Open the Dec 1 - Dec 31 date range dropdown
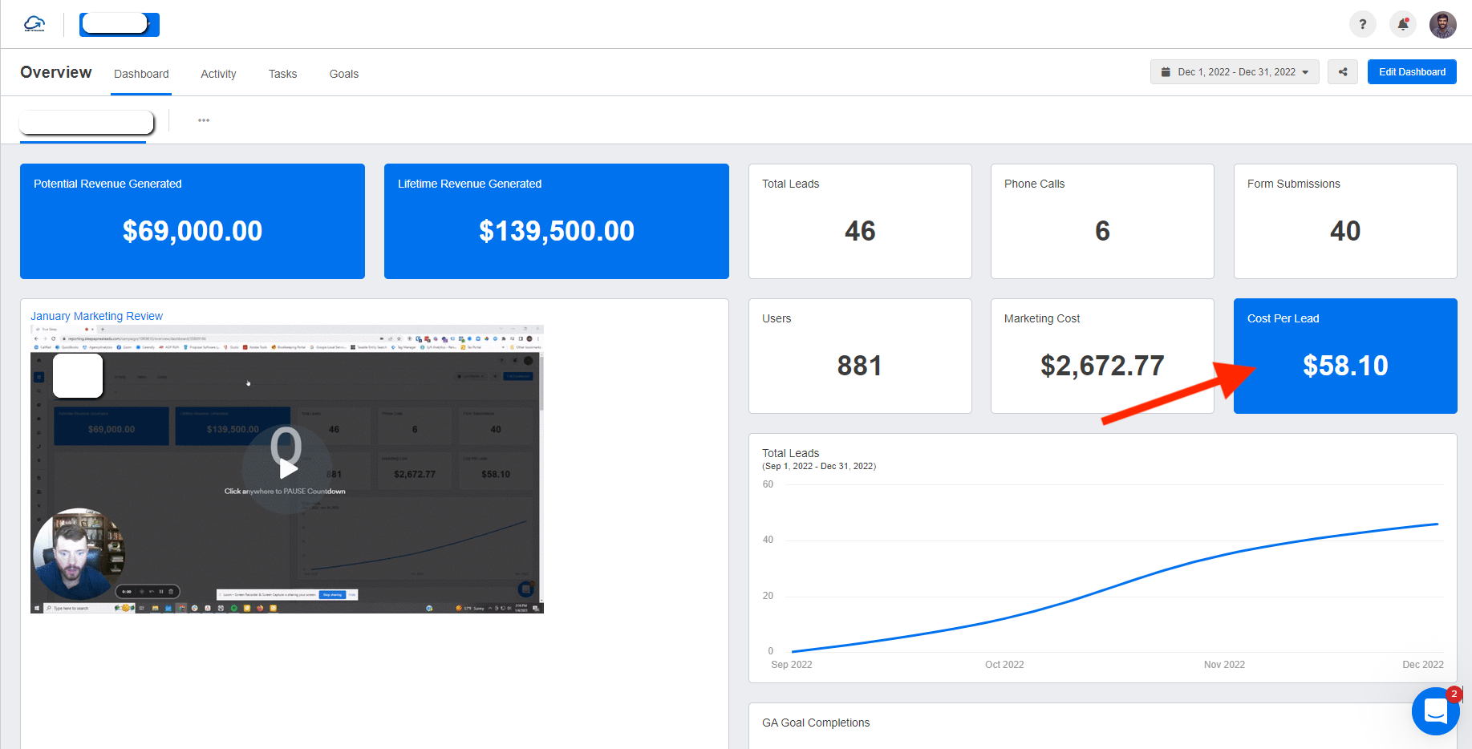Screen dimensions: 1472x749 1234,72
